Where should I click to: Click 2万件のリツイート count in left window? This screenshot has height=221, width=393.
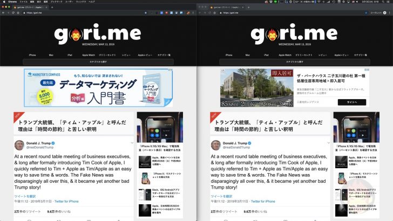28,211
